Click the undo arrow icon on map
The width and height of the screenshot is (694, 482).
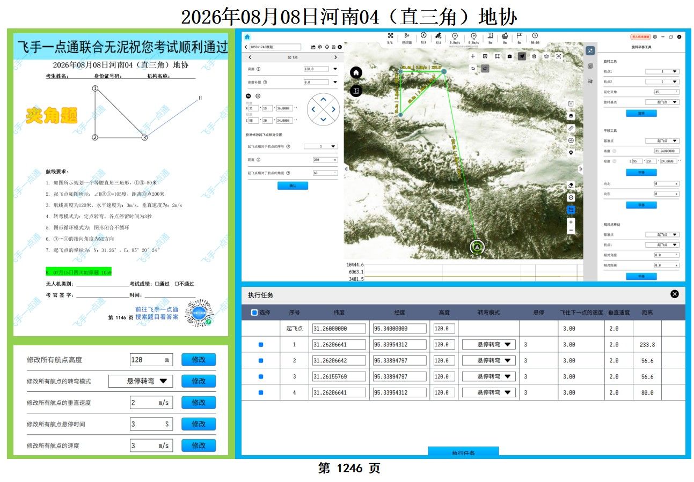pyautogui.click(x=473, y=68)
